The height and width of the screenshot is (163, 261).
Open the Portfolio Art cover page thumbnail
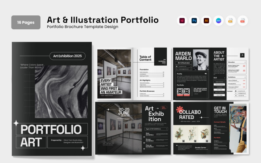pos(52,99)
